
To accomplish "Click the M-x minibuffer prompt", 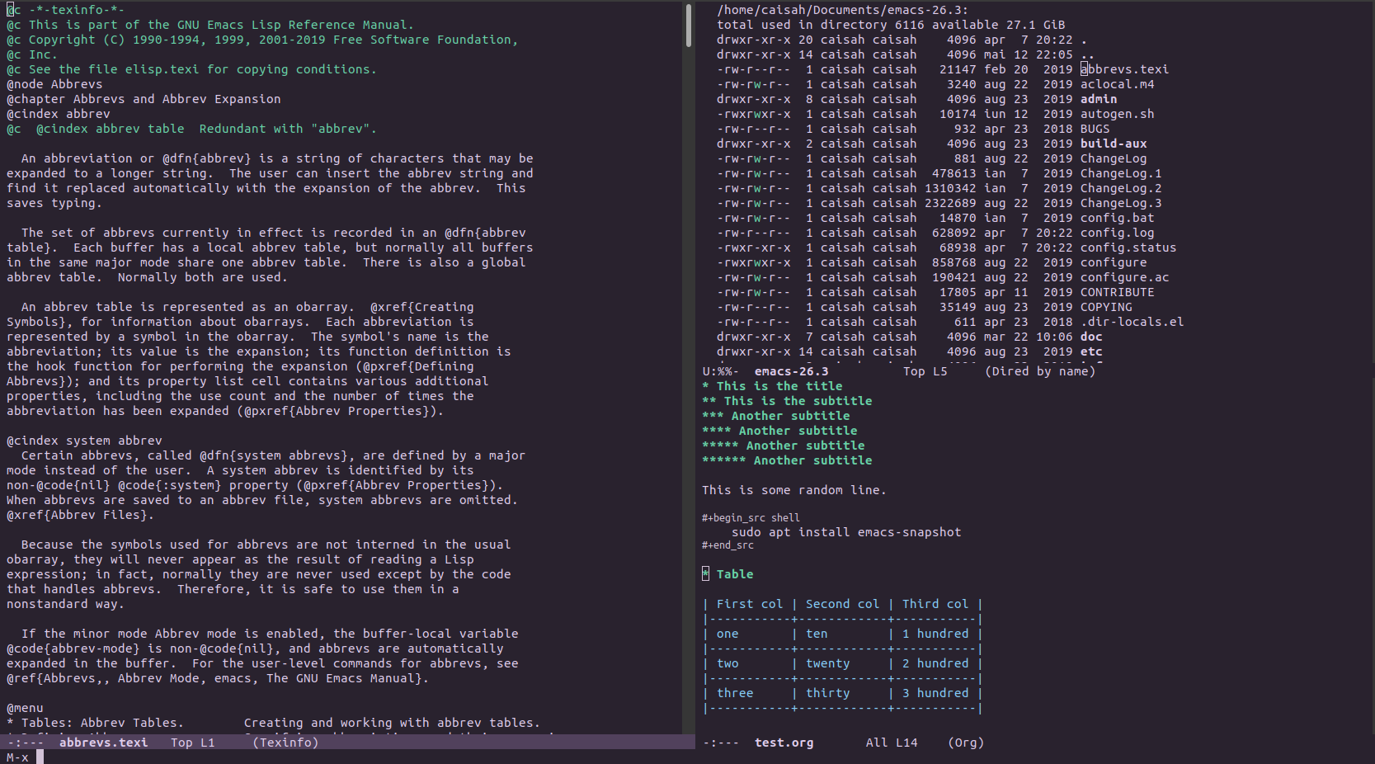I will [17, 757].
